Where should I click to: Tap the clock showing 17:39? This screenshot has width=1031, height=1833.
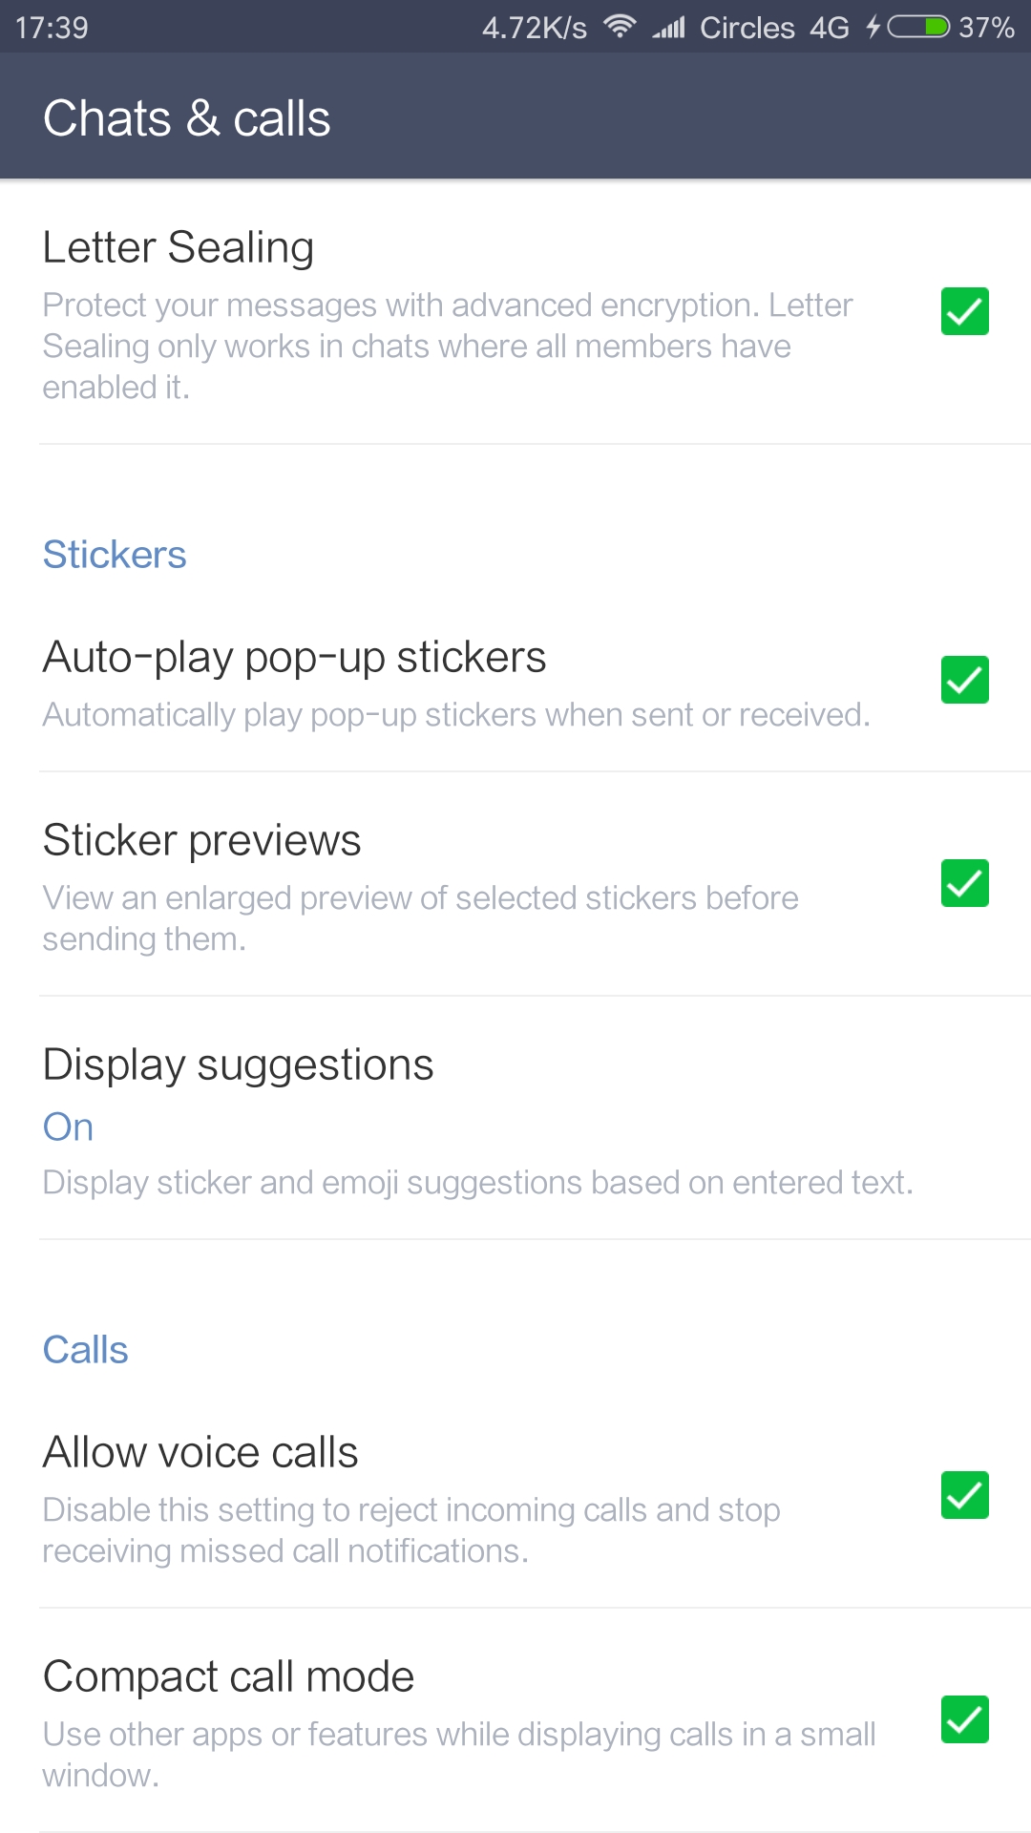(x=52, y=27)
